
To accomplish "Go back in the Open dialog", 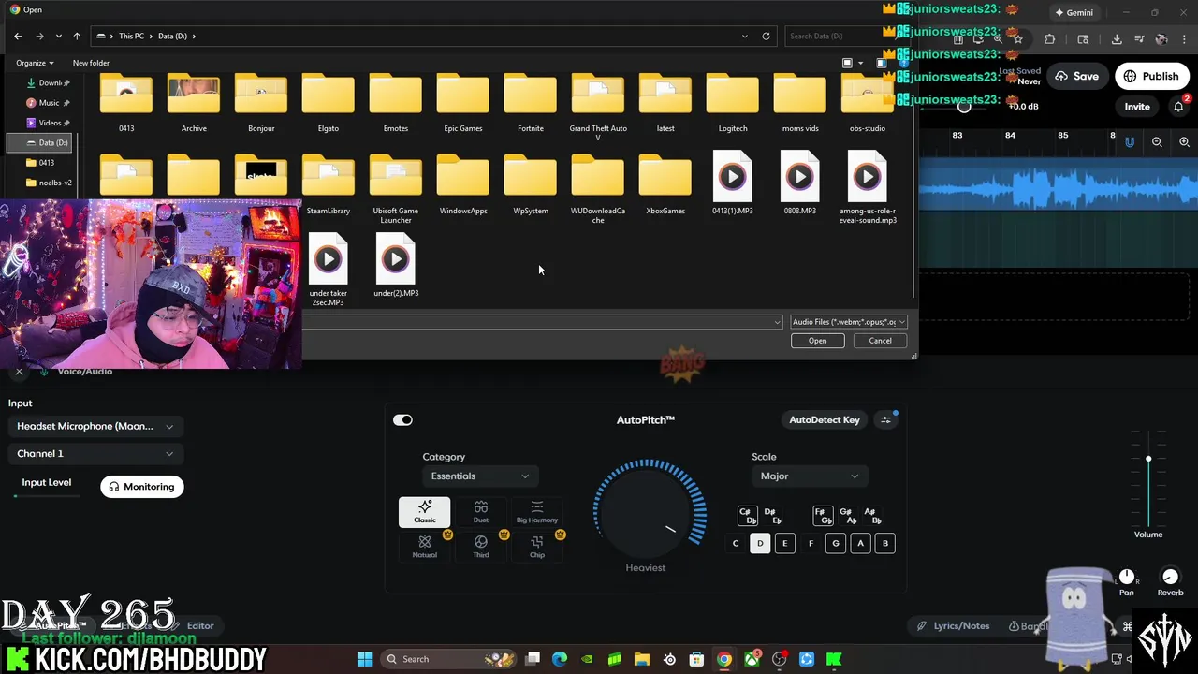I will pos(18,36).
